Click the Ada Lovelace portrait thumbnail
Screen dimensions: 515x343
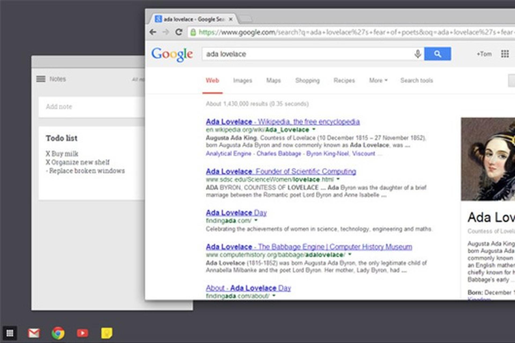pyautogui.click(x=488, y=159)
